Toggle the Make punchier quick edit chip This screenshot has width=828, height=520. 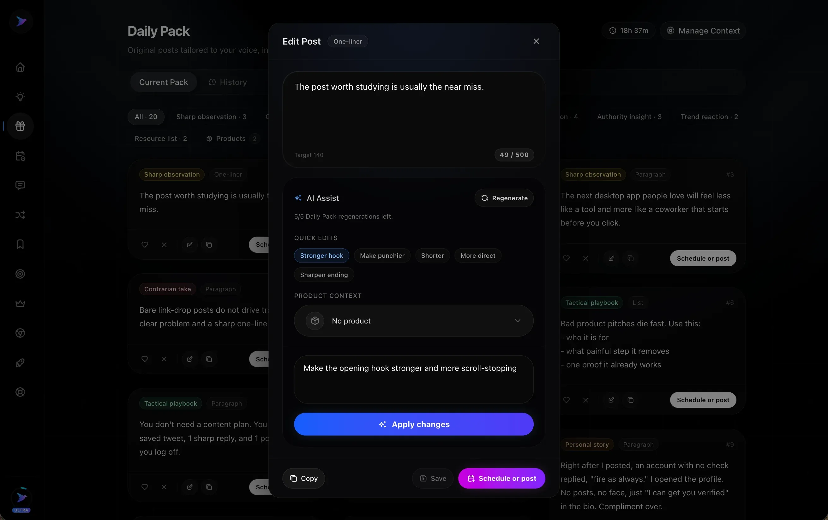382,256
